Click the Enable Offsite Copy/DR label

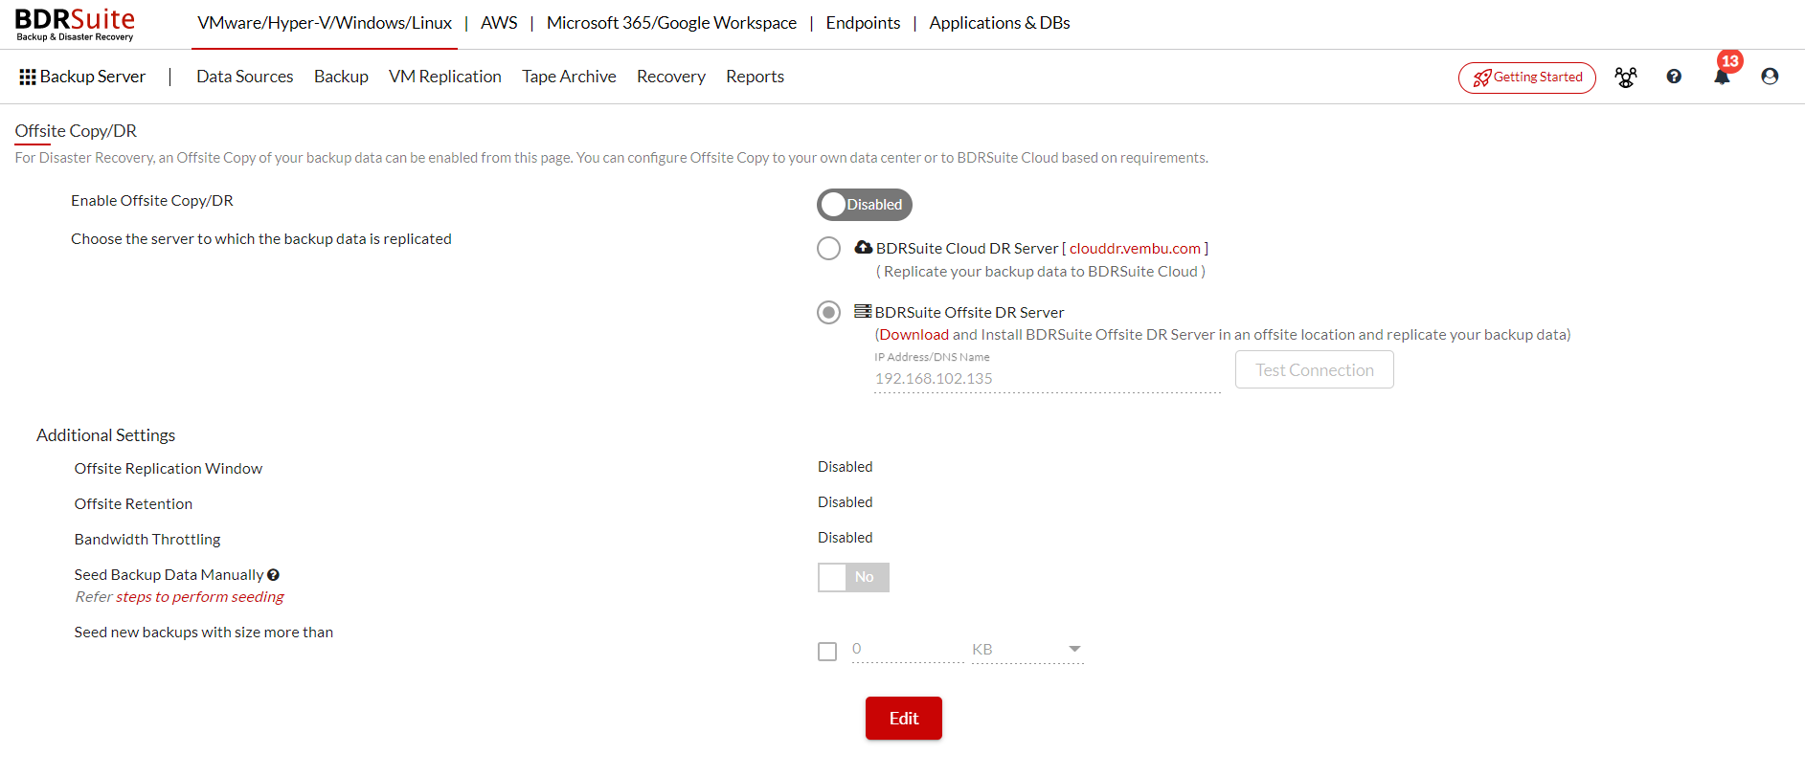pos(152,201)
